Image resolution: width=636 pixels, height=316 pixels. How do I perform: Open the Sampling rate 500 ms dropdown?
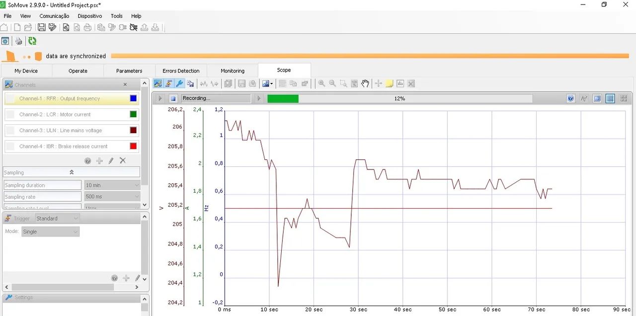click(112, 197)
